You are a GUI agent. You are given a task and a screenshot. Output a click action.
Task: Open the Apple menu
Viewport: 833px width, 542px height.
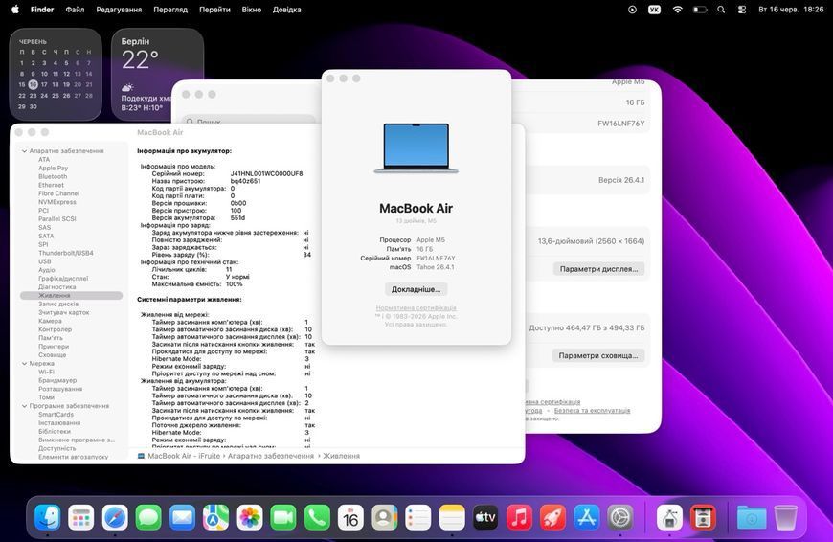(15, 9)
